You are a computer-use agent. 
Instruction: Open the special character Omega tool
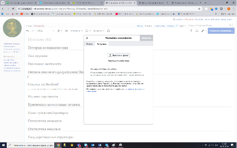pos(108,31)
